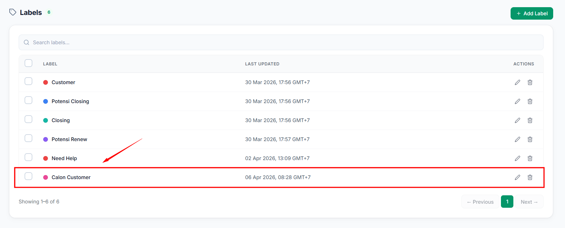Go to the Previous page
Viewport: 565px width, 228px height.
click(480, 202)
